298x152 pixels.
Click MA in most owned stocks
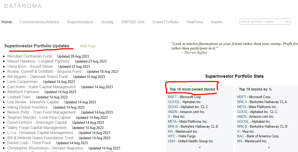coord(170,131)
